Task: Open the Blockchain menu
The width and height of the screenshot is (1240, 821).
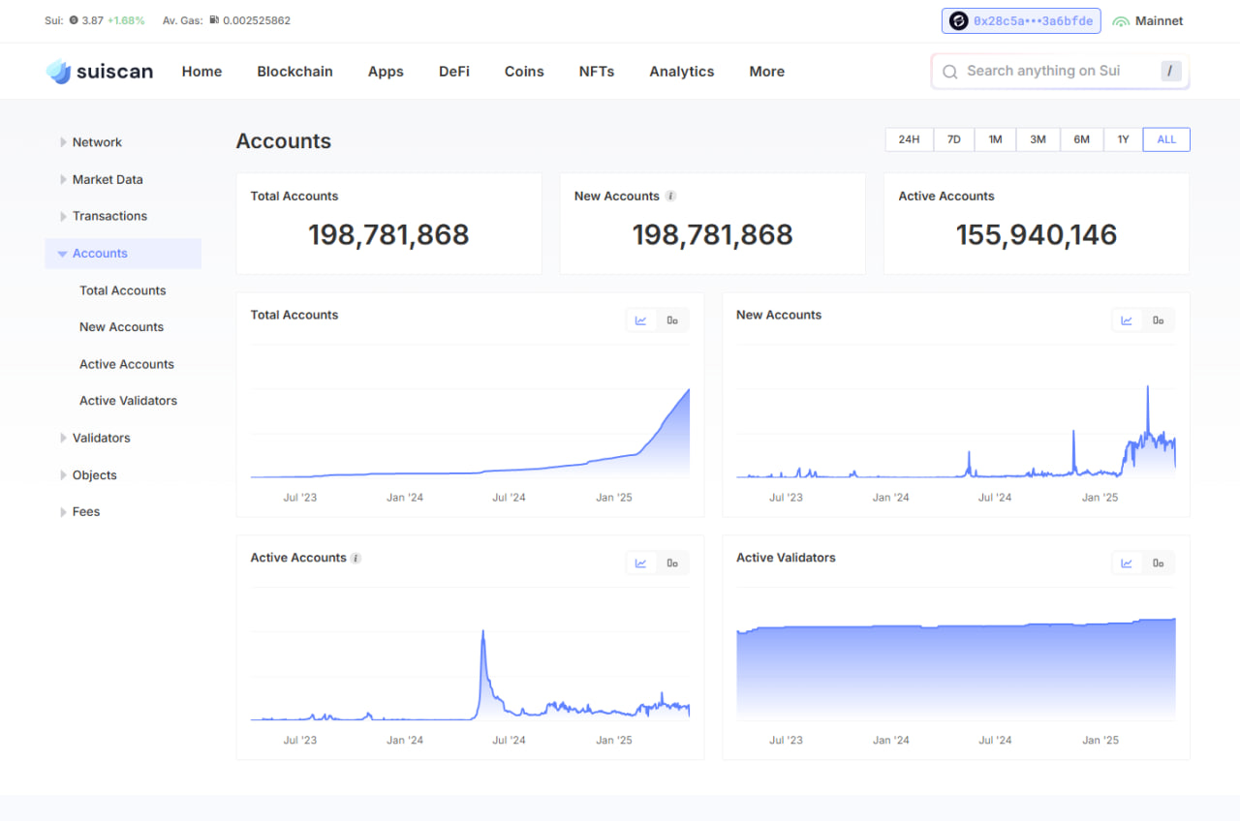Action: [294, 72]
